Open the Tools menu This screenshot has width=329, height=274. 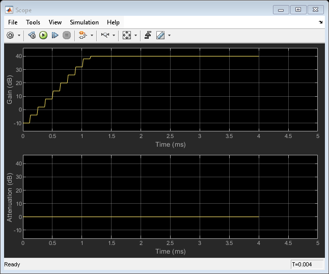33,22
